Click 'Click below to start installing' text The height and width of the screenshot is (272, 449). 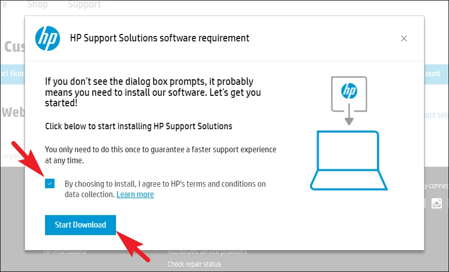(x=138, y=126)
